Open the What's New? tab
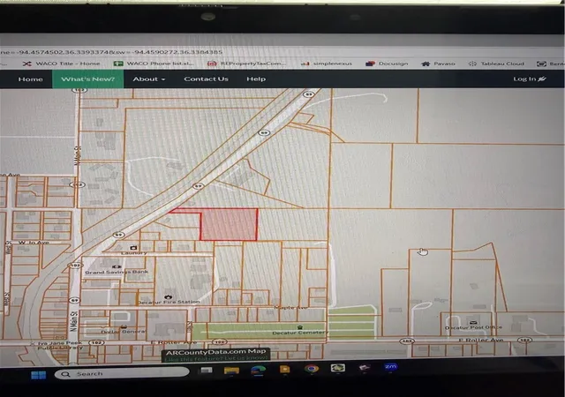Screen dimensions: 565x397 88,79
